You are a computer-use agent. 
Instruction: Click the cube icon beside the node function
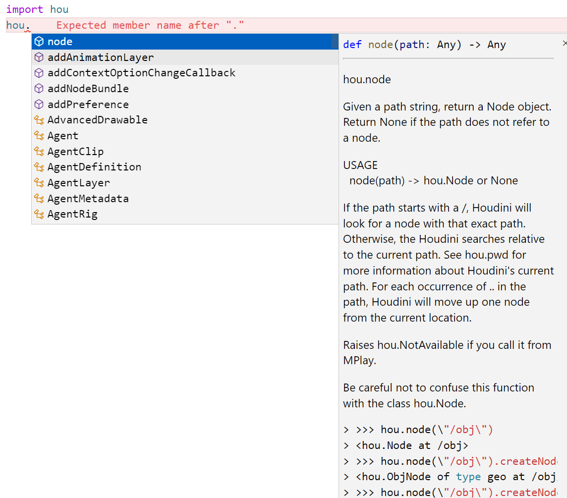(x=39, y=42)
